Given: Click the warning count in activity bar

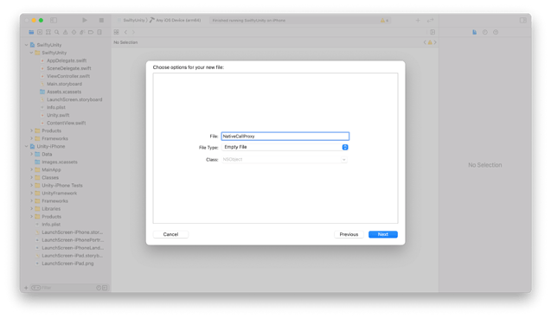Looking at the screenshot, I should point(384,21).
